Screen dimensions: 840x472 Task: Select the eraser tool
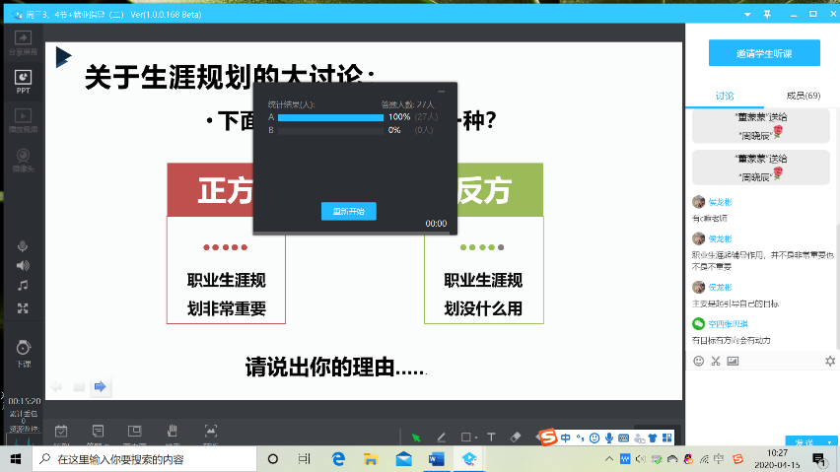tap(516, 437)
